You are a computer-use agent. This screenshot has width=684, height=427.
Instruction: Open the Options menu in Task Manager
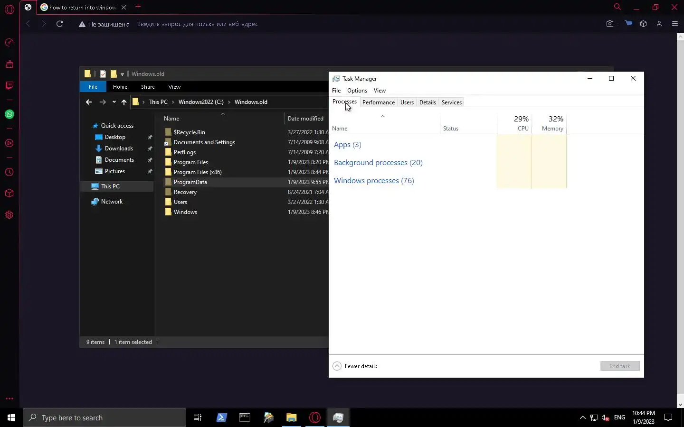pyautogui.click(x=357, y=91)
